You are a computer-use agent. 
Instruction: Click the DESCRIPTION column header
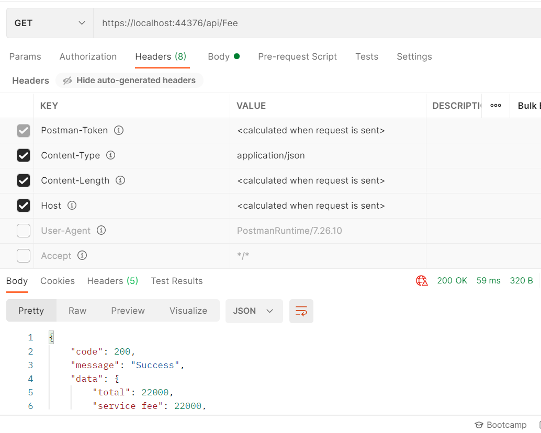point(457,106)
